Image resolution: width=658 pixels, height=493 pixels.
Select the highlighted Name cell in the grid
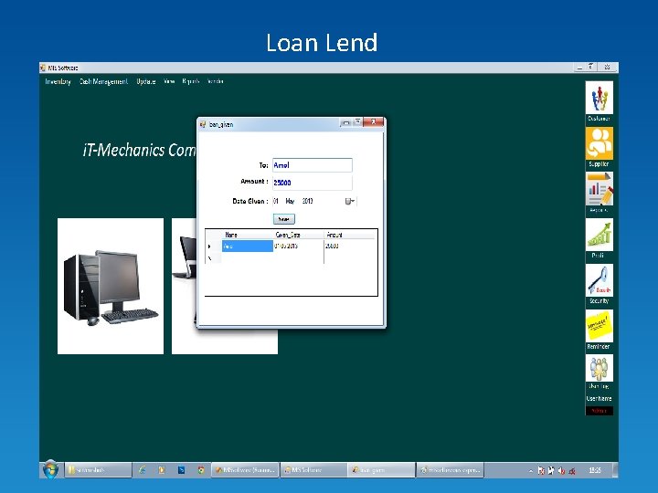click(x=248, y=246)
